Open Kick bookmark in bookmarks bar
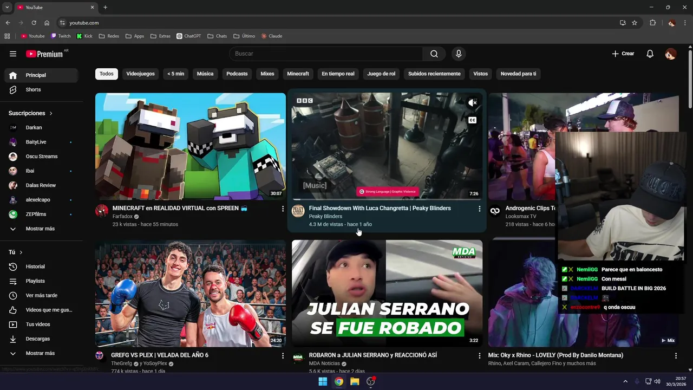Screen dimensions: 693x390 click(x=84, y=36)
